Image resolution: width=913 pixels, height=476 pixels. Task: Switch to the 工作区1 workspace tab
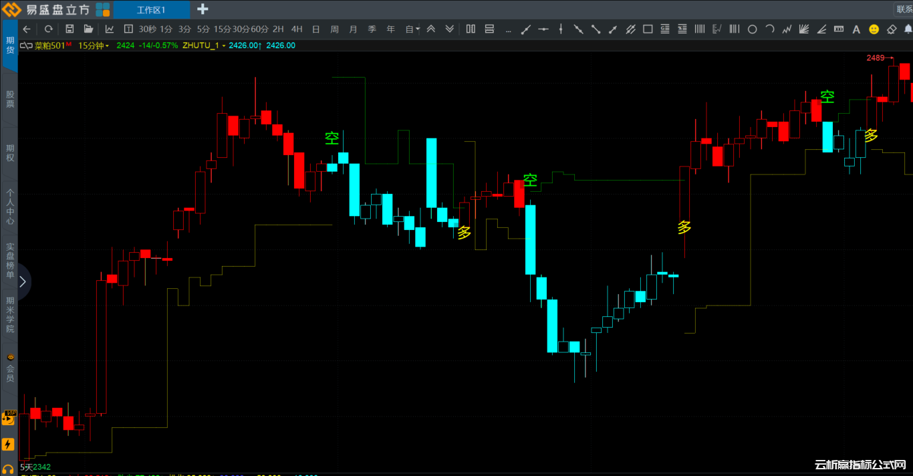[x=151, y=9]
